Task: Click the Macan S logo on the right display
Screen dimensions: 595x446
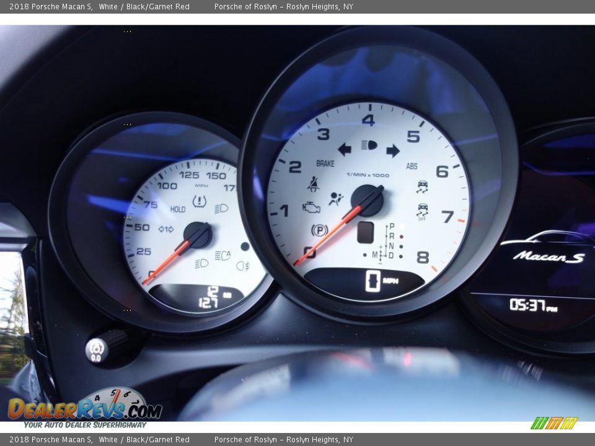Action: tap(548, 256)
